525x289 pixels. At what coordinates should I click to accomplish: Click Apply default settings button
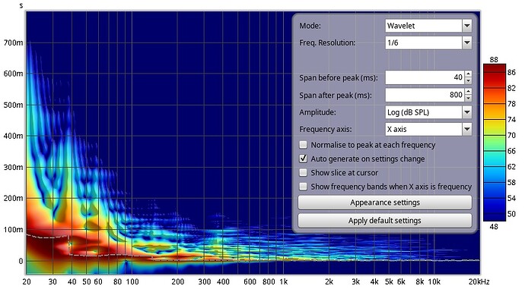(x=385, y=221)
